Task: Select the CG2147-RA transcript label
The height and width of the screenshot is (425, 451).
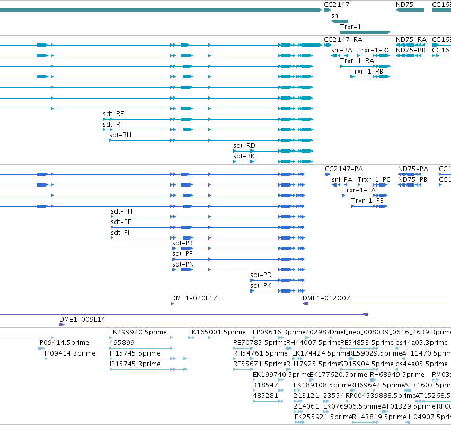Action: pyautogui.click(x=343, y=40)
